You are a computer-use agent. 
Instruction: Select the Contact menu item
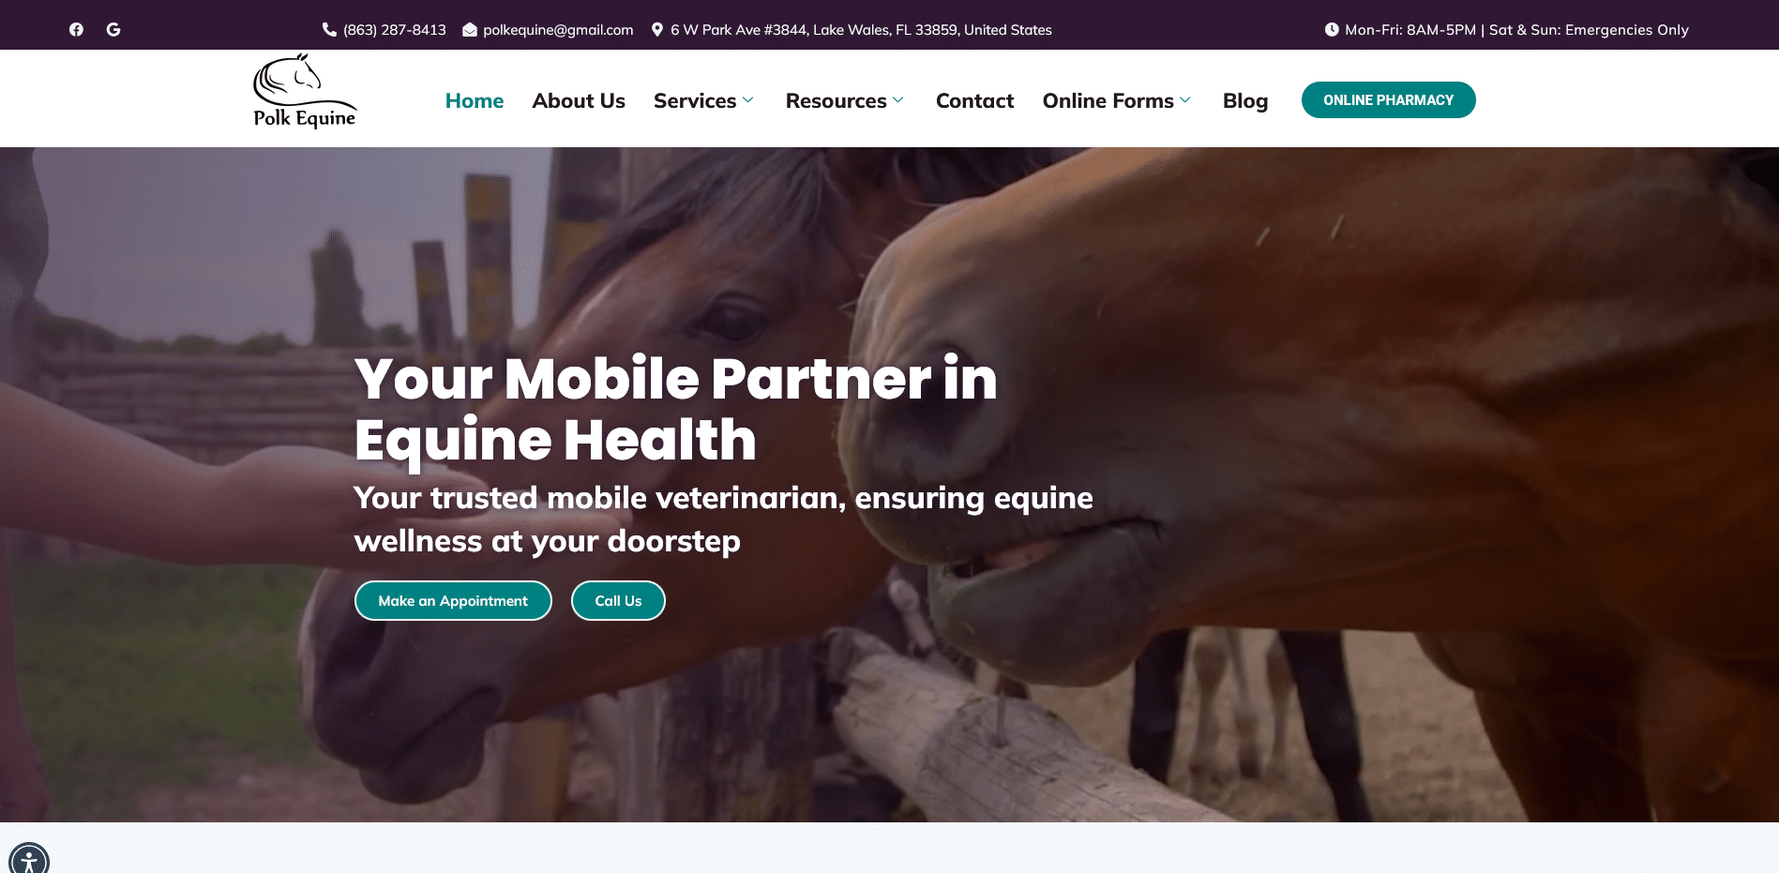click(974, 100)
